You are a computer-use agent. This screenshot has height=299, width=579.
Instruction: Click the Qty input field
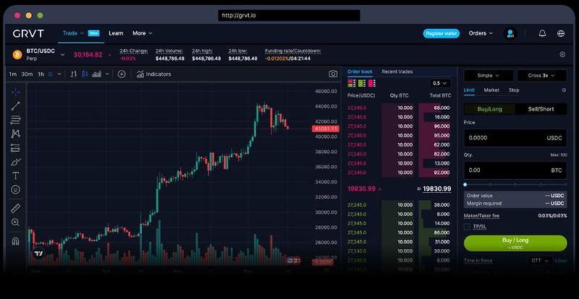(515, 170)
